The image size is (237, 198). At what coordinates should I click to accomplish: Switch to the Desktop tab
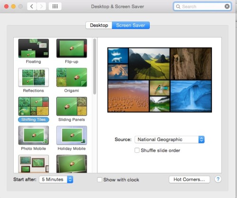(x=99, y=25)
